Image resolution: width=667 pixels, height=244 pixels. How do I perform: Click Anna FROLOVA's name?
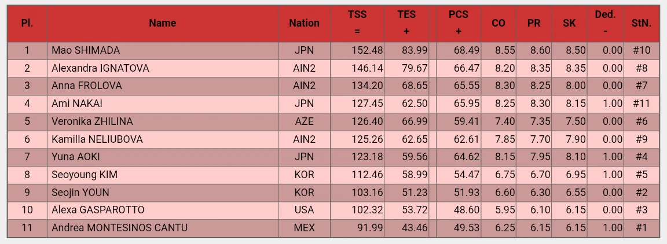(87, 86)
